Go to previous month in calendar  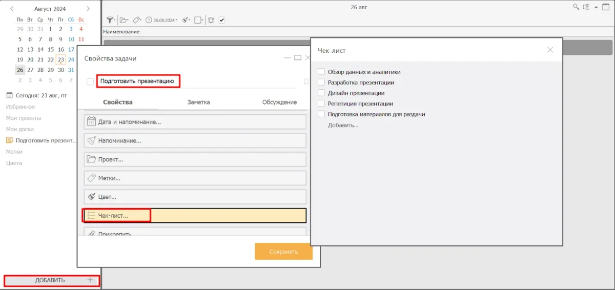coord(12,9)
